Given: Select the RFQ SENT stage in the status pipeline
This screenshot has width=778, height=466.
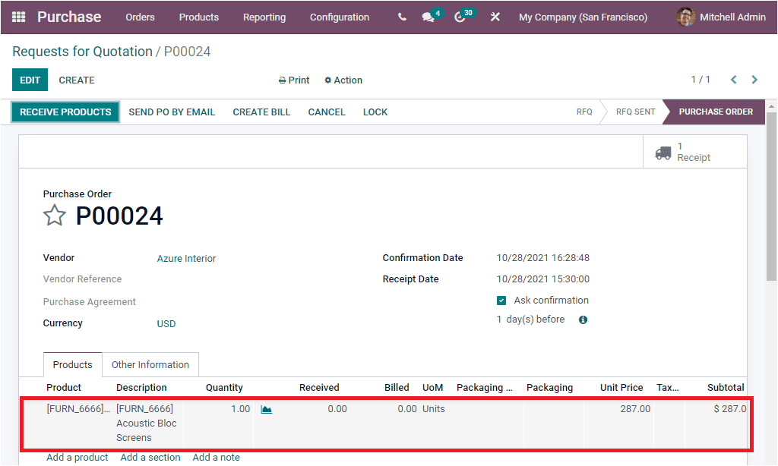Looking at the screenshot, I should point(634,112).
